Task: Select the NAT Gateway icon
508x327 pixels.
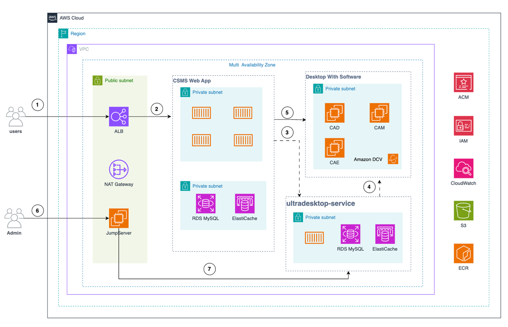Action: (119, 169)
